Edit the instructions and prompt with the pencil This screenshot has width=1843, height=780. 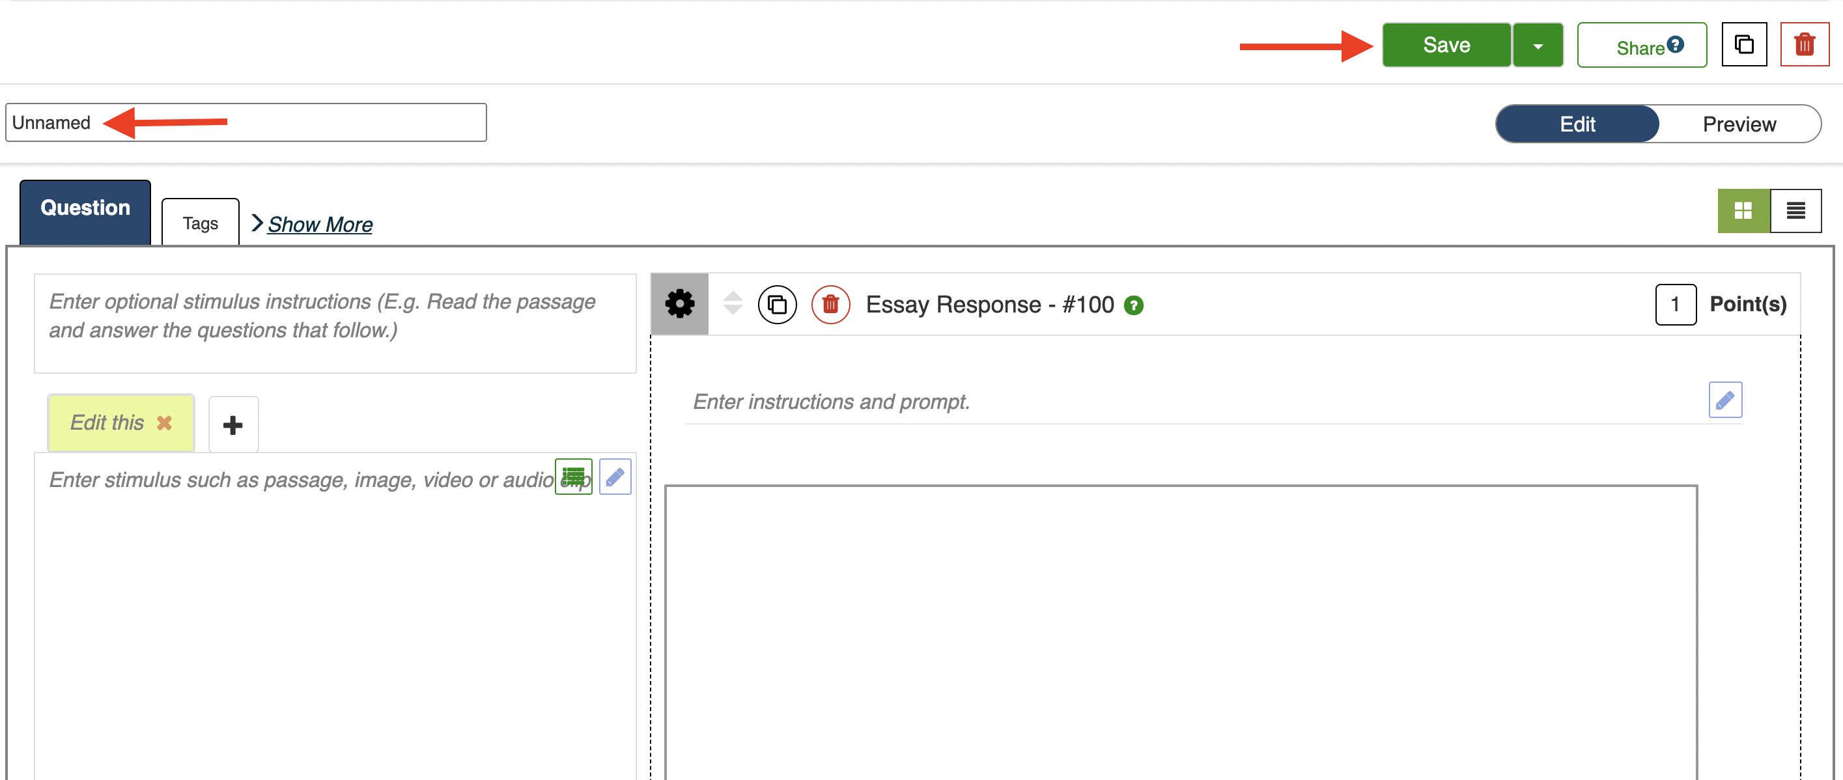1725,400
